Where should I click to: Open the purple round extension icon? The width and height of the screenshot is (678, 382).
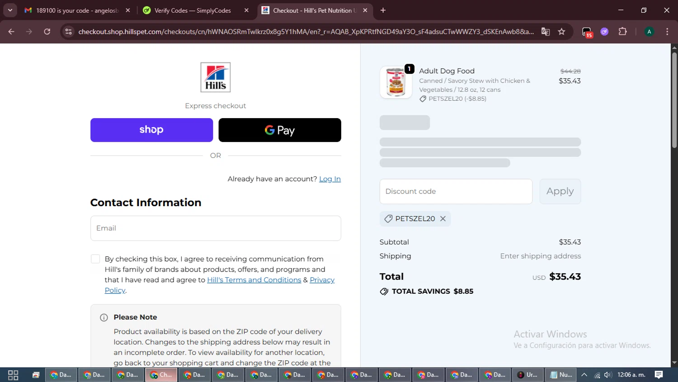tap(605, 32)
